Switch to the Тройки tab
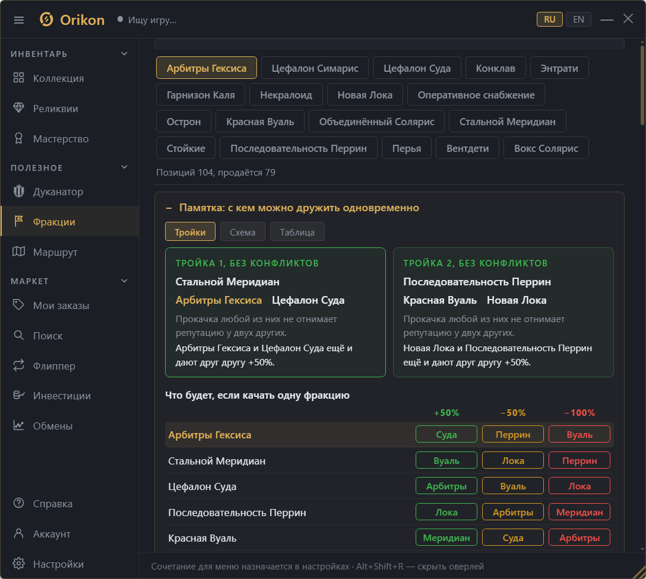Screen dimensions: 646x579 click(x=190, y=232)
